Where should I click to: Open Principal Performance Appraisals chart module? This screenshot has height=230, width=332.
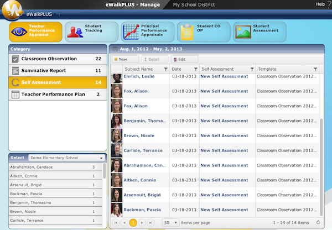pyautogui.click(x=148, y=32)
